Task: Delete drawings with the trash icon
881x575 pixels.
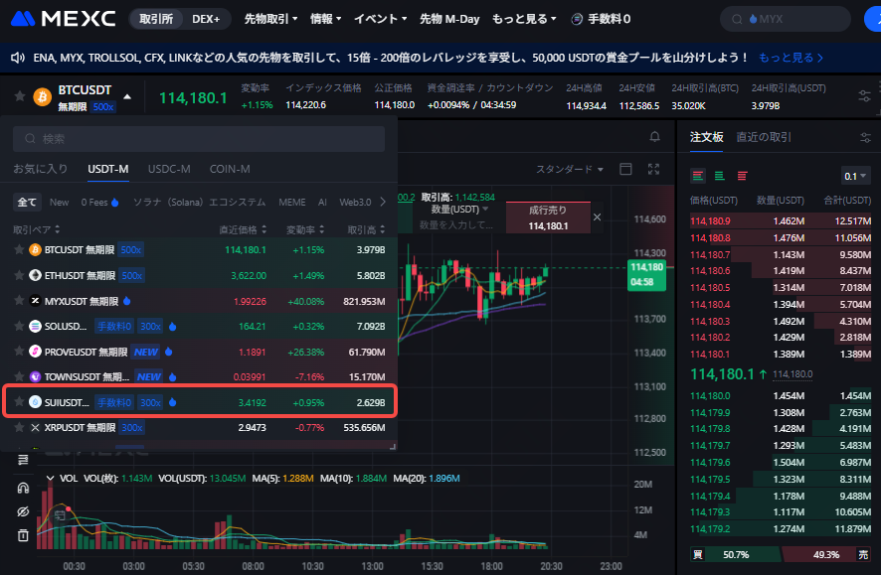Action: [x=22, y=536]
